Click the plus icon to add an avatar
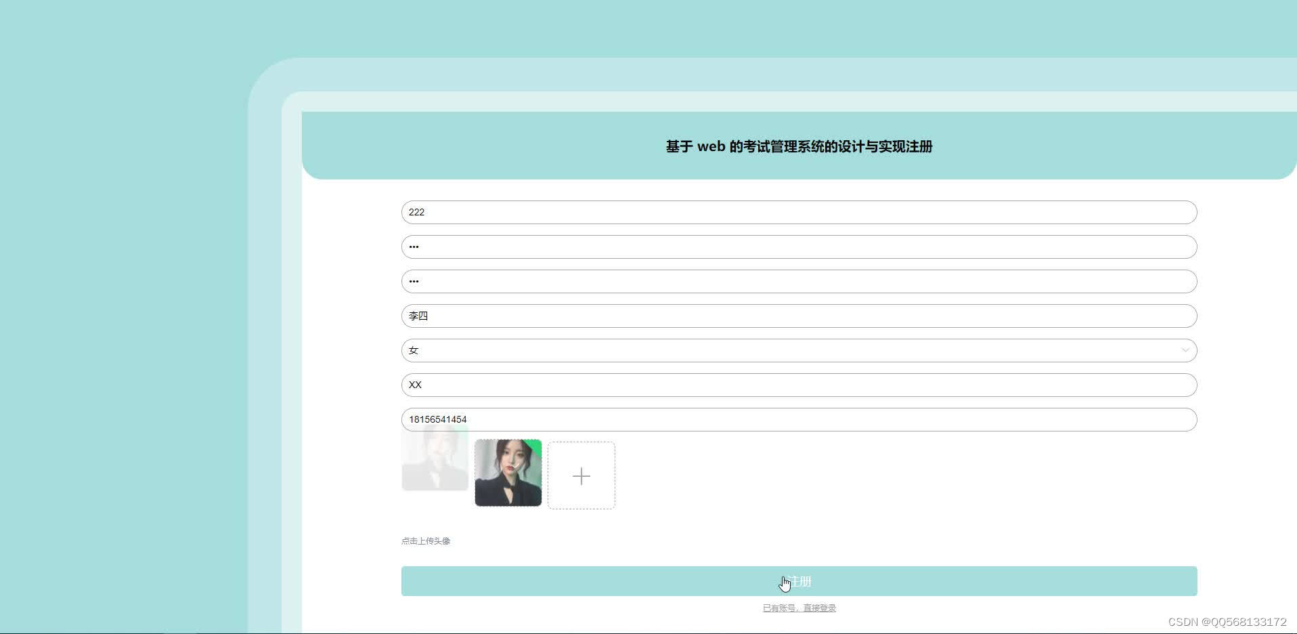1297x634 pixels. [x=581, y=475]
